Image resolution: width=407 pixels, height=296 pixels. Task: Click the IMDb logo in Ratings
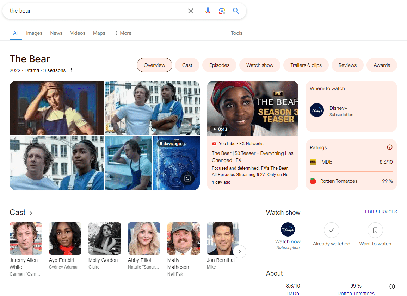313,162
